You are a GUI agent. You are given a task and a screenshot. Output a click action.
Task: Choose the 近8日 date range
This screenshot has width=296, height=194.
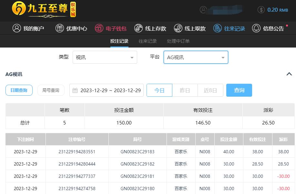(210, 90)
